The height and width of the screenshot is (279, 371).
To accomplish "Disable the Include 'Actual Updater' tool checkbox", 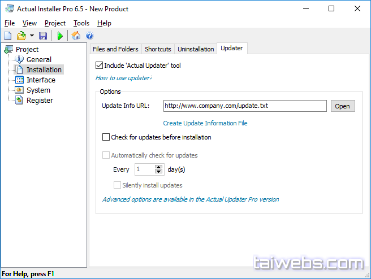I will tap(100, 66).
